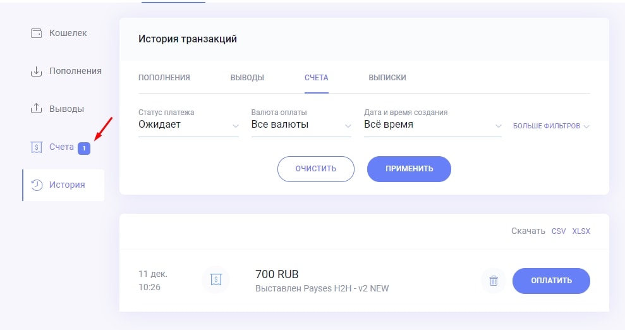Image resolution: width=625 pixels, height=330 pixels.
Task: Delete the 700 RUB invoice with trash icon
Action: click(x=494, y=281)
